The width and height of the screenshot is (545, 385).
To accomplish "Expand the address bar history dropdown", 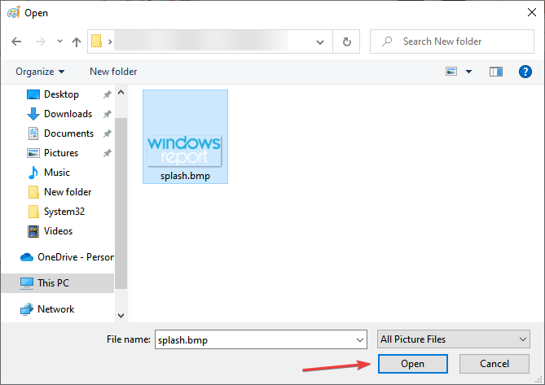I will click(320, 42).
